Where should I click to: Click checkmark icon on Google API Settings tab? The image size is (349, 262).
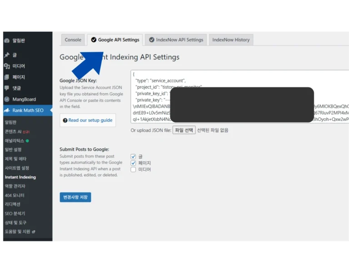point(94,40)
